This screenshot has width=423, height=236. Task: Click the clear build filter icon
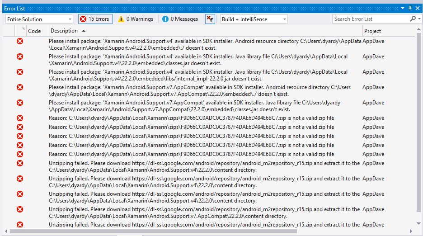coord(210,19)
